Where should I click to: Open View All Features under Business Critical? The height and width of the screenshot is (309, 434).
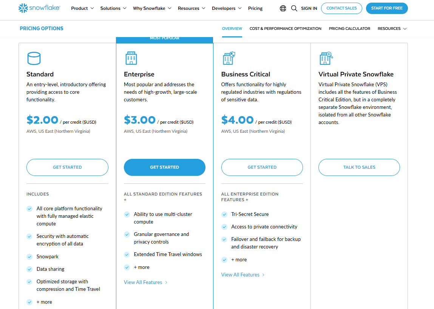point(243,275)
